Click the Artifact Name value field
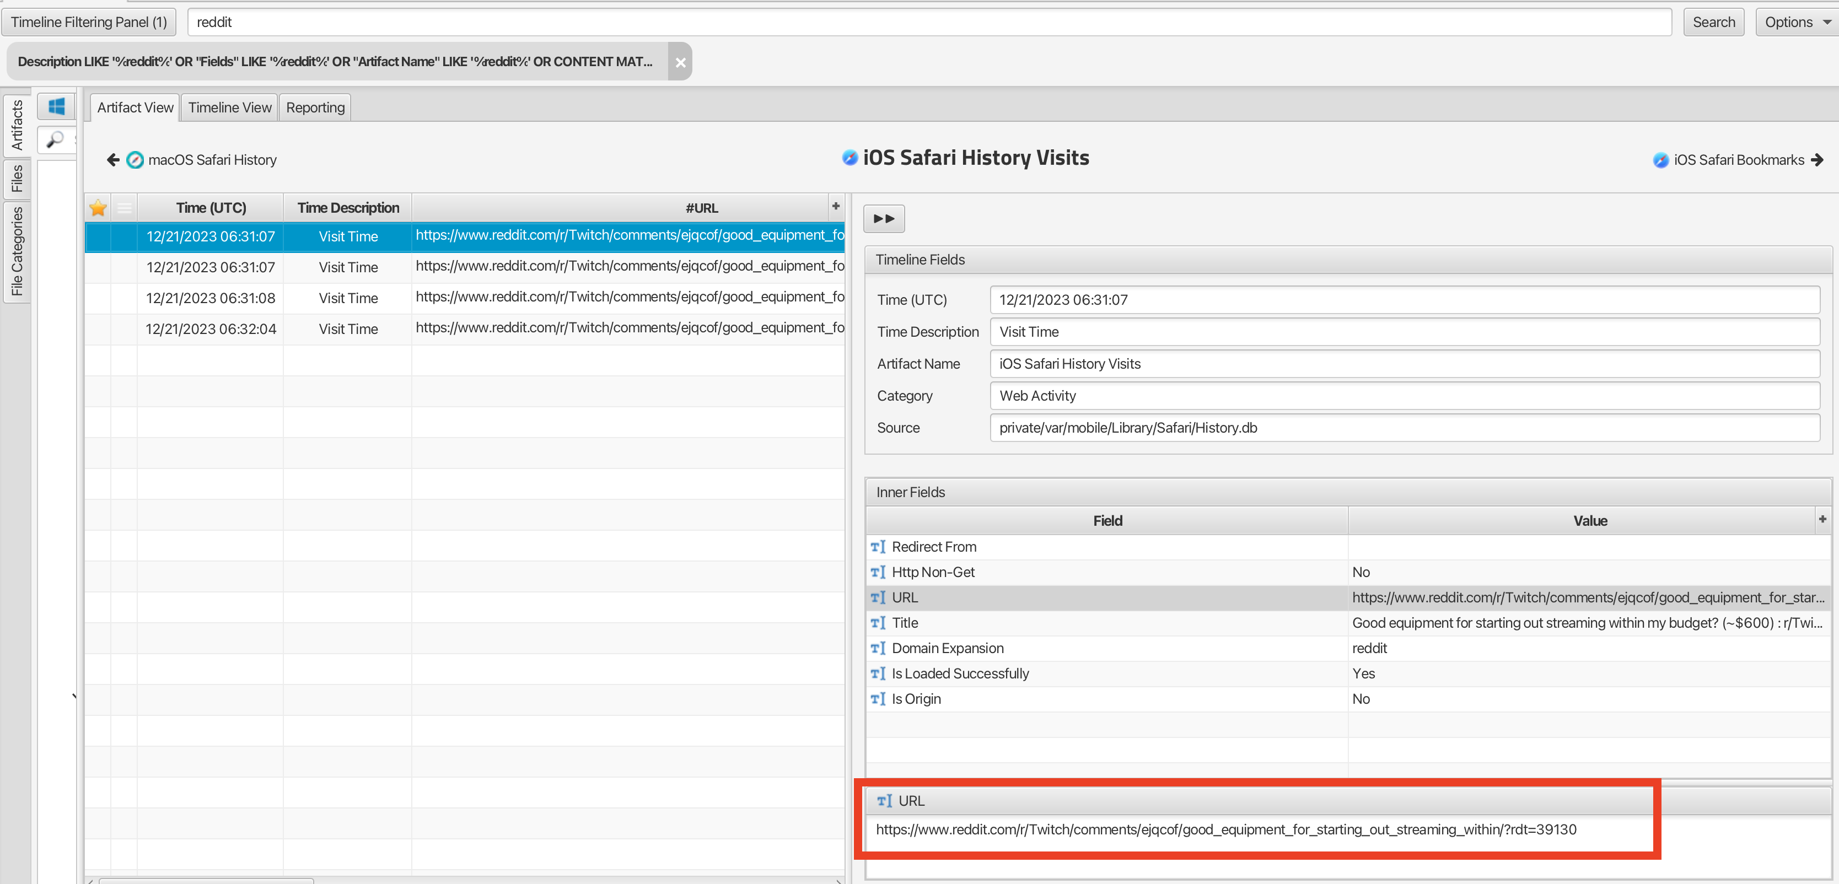This screenshot has width=1839, height=884. (1404, 364)
